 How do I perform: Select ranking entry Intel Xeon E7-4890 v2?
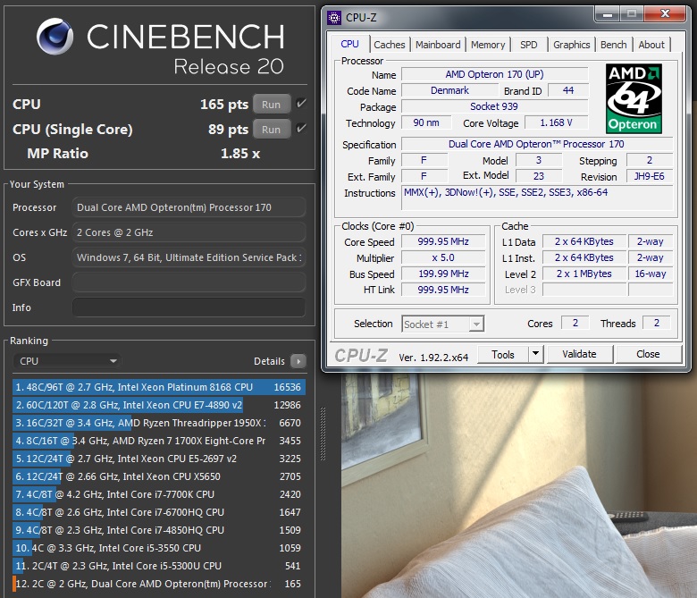pos(159,405)
